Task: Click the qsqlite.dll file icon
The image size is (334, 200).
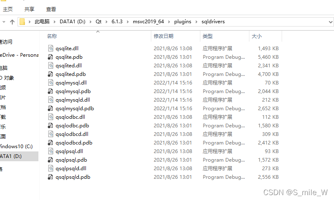Action: tap(50, 48)
